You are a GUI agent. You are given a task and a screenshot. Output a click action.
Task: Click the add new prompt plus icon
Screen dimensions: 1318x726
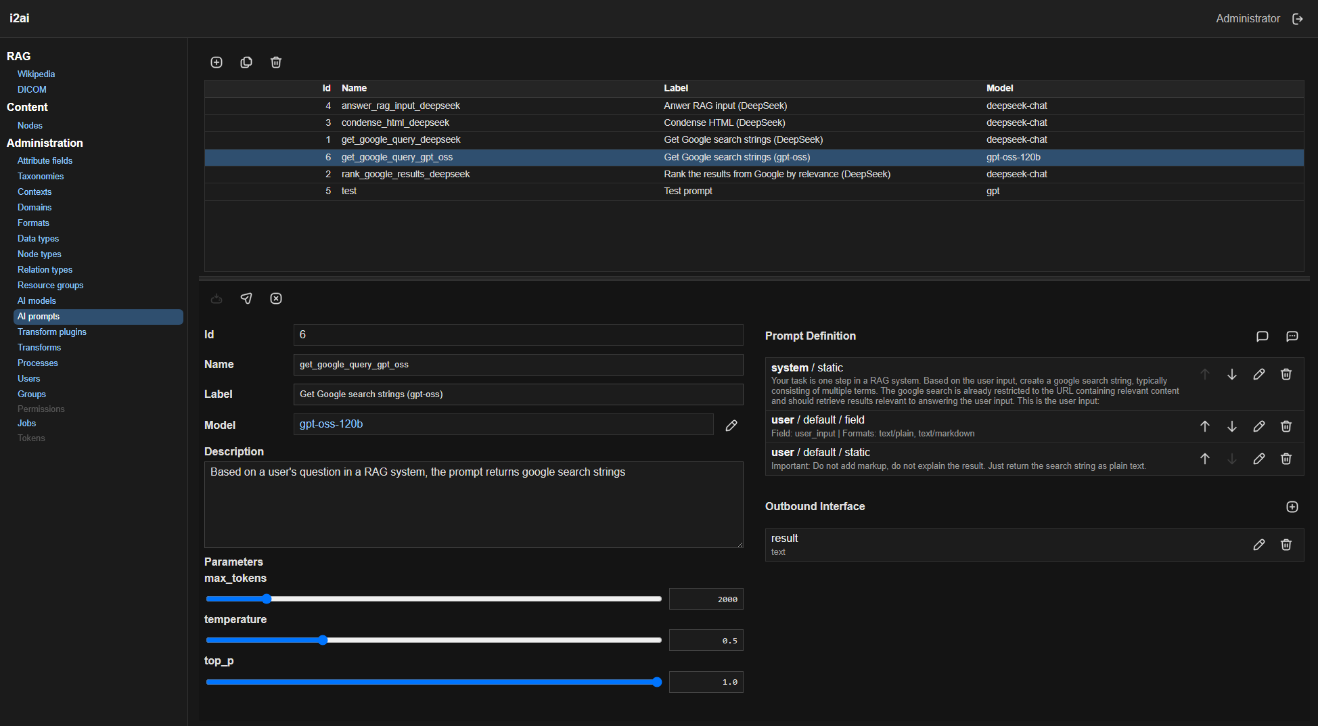coord(217,62)
